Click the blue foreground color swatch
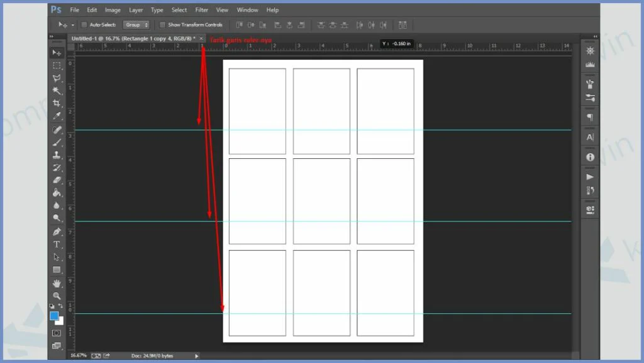Screen dimensions: 644x363 click(x=54, y=316)
